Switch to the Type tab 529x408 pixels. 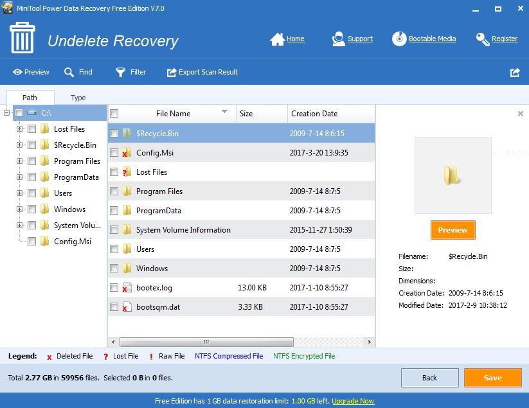78,98
